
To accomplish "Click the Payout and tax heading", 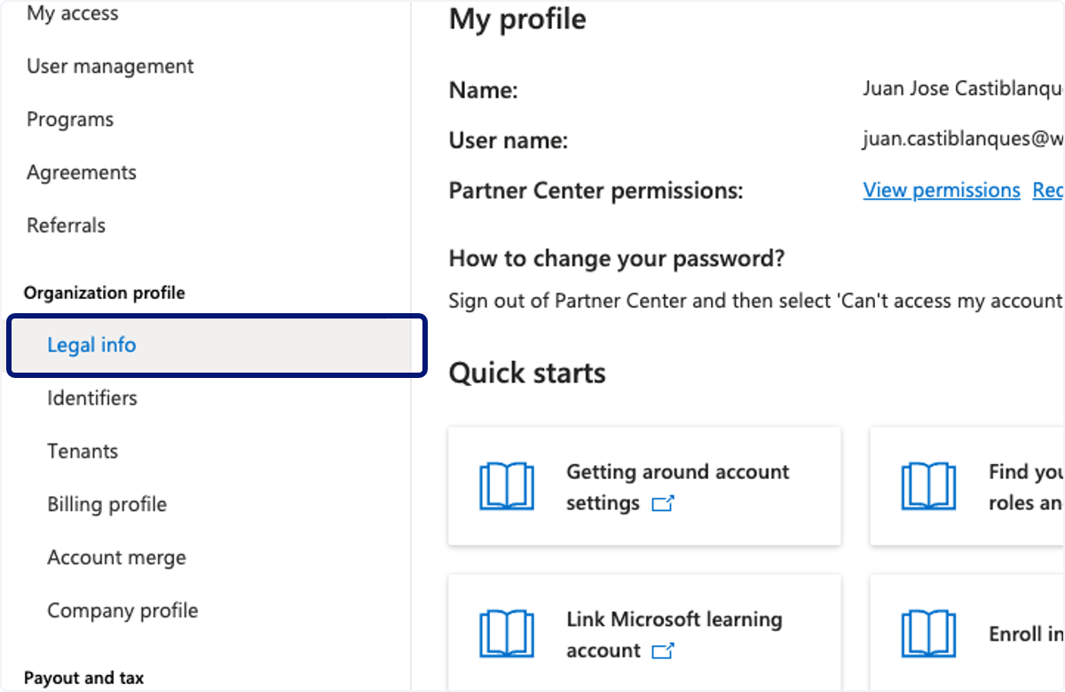I will coord(83,678).
